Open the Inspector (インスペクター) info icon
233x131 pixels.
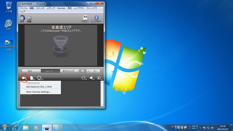(x=96, y=19)
